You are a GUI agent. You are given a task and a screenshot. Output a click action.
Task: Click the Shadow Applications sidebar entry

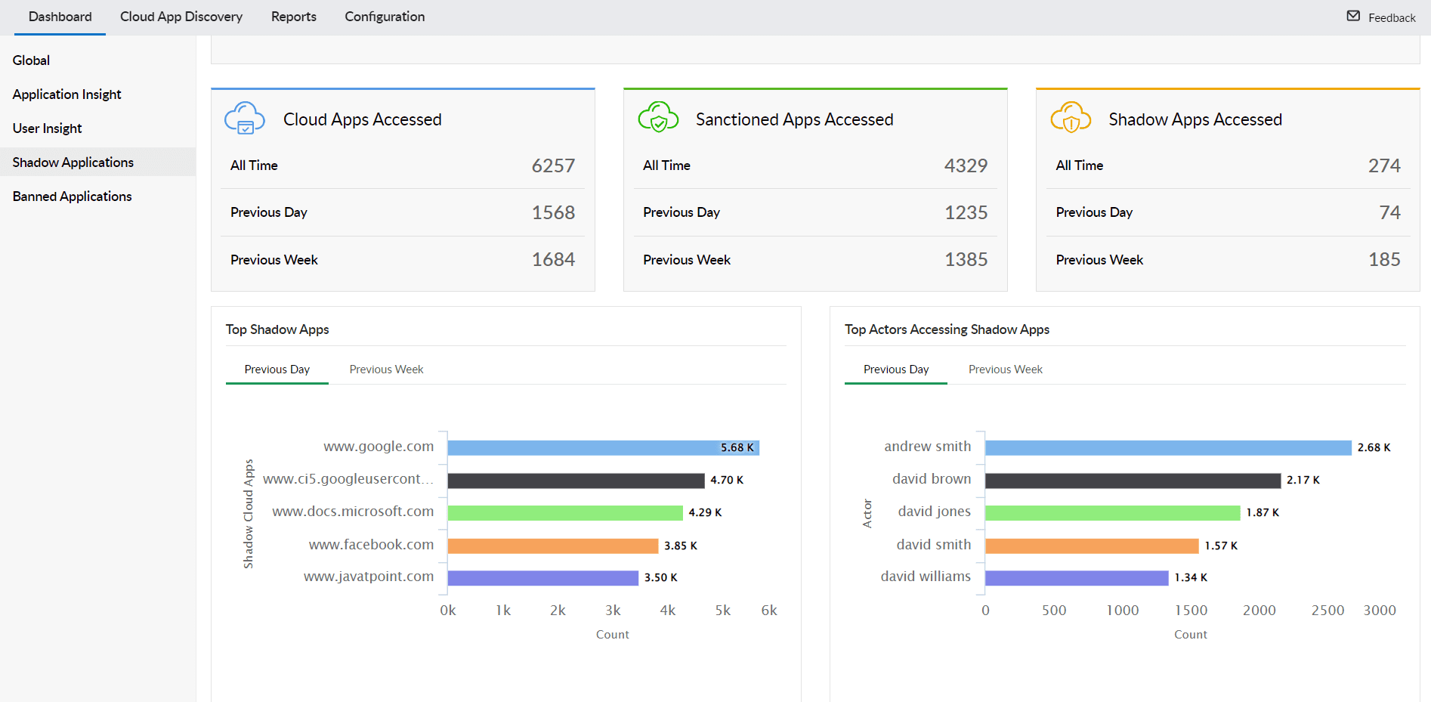click(73, 162)
